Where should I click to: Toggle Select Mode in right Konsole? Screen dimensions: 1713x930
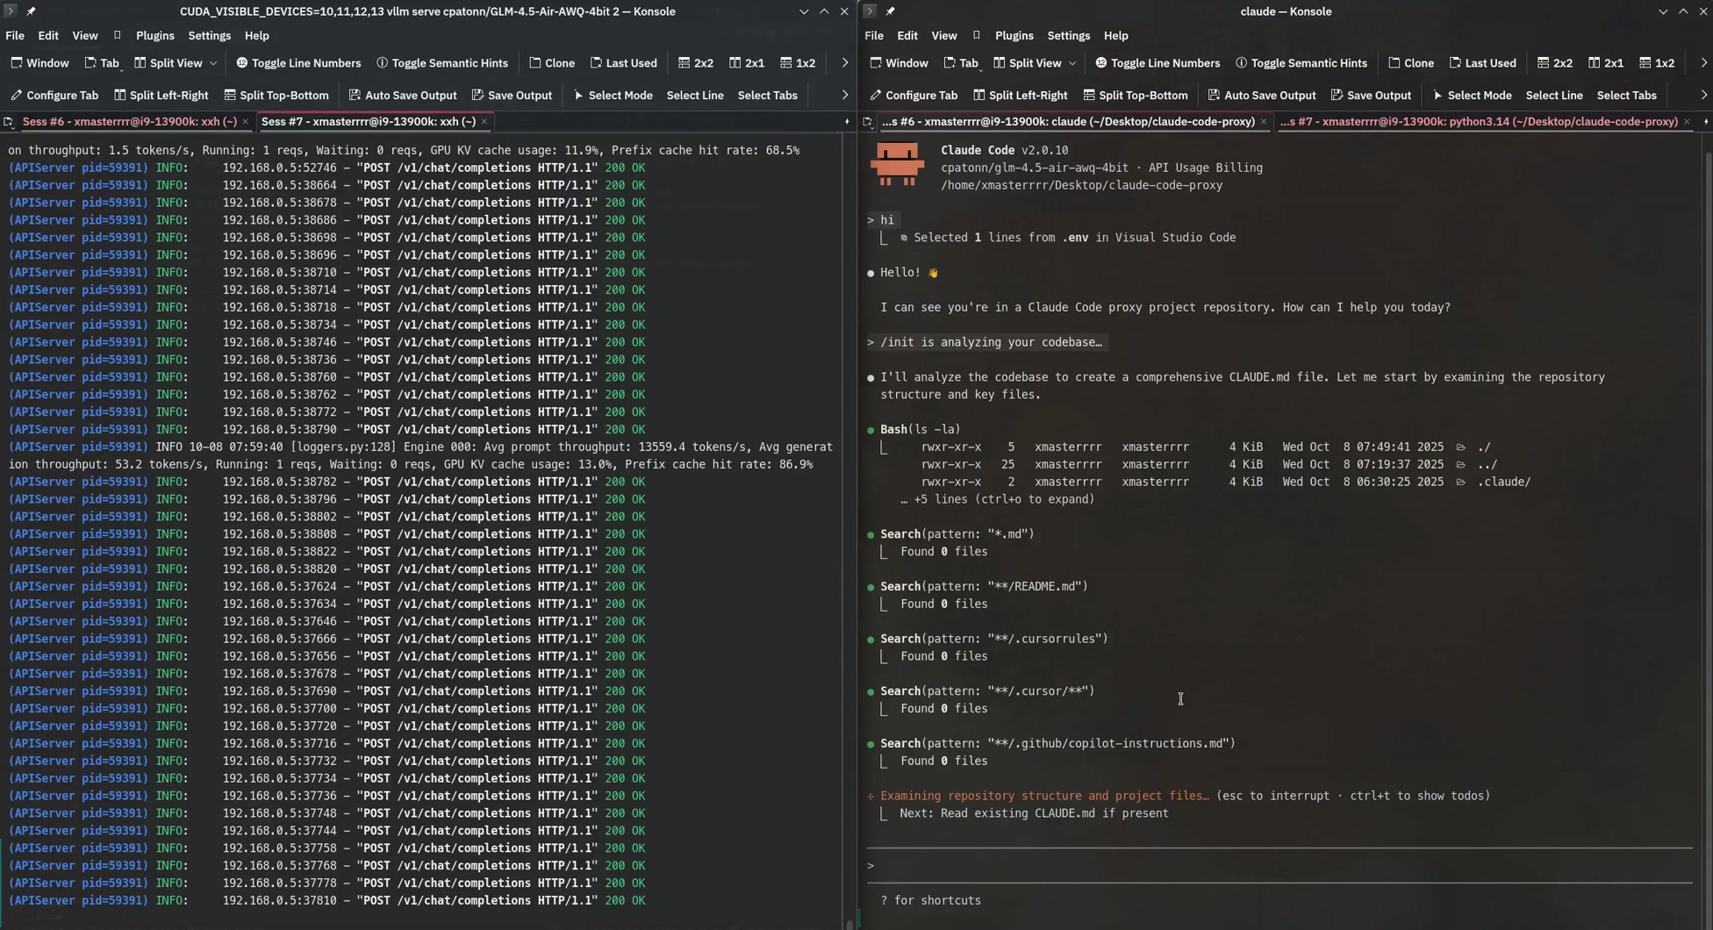(1471, 95)
